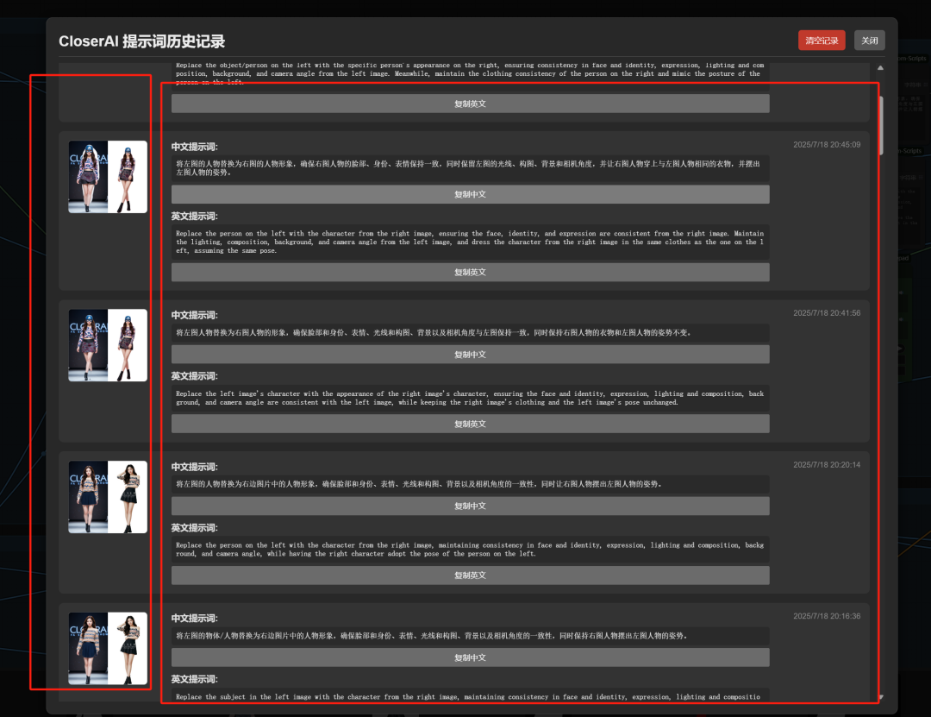Click 中文提示词 label in 20:45:09 record
Image resolution: width=931 pixels, height=717 pixels.
(195, 147)
